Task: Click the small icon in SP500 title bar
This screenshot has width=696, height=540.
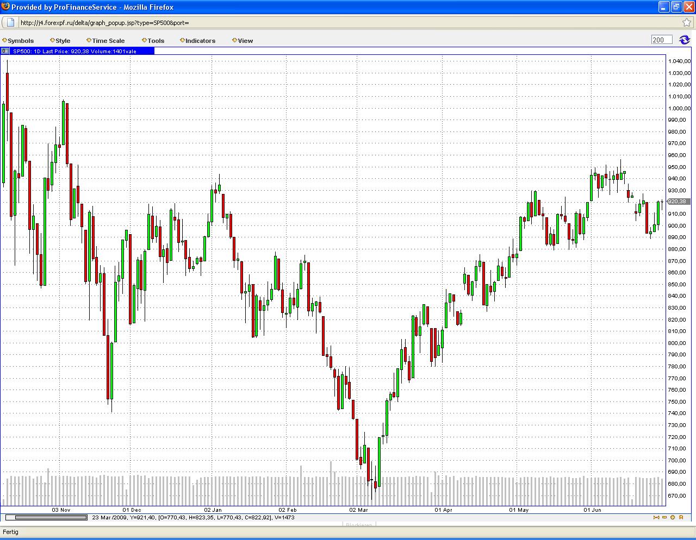Action: click(5, 51)
